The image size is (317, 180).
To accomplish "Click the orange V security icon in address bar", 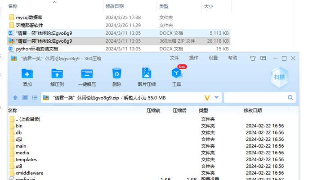I will tap(207, 98).
